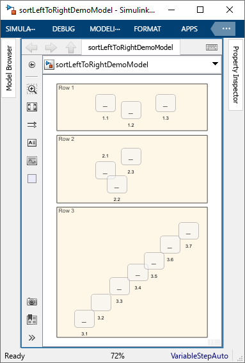Open the APPS ribbon tab

click(x=189, y=29)
